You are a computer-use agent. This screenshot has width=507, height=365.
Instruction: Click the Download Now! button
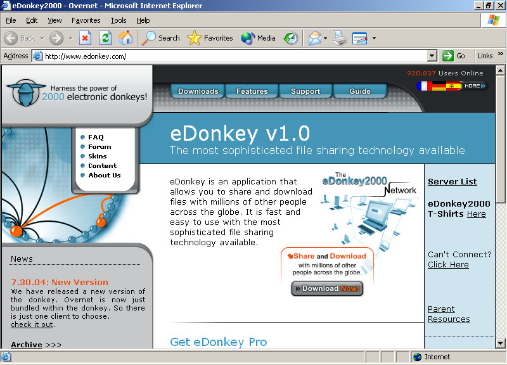click(x=327, y=288)
